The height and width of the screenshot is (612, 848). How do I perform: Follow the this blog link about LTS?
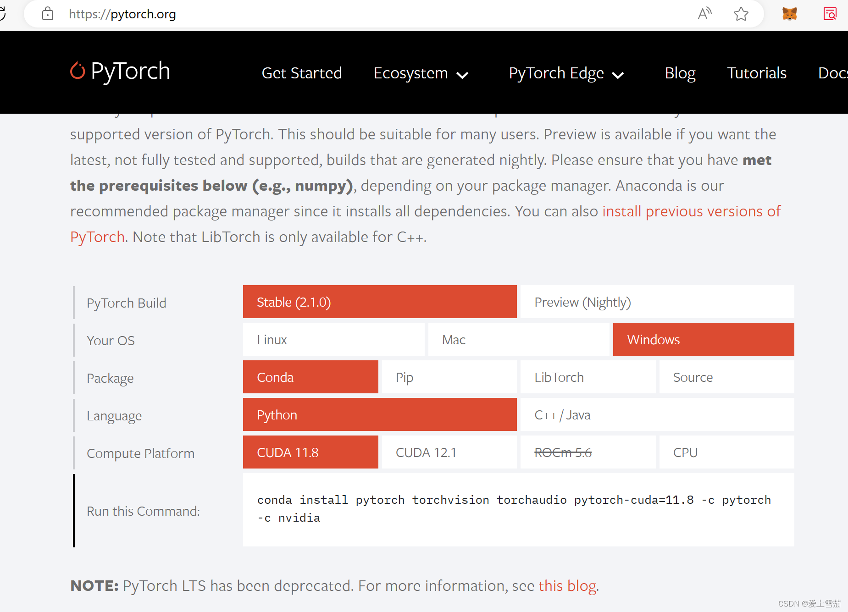567,585
